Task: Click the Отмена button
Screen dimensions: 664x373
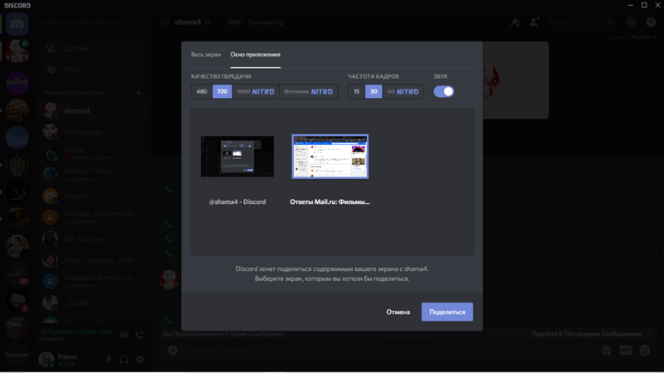Action: tap(398, 312)
